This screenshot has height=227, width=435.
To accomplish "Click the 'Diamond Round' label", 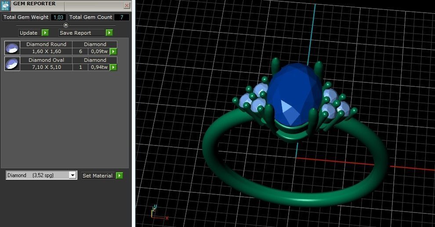I will [46, 44].
